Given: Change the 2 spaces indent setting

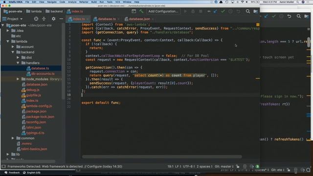Looking at the screenshot, I should pos(204,166).
